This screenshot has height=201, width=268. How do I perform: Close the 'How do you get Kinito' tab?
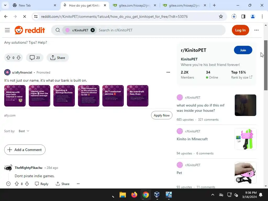coord(105,5)
